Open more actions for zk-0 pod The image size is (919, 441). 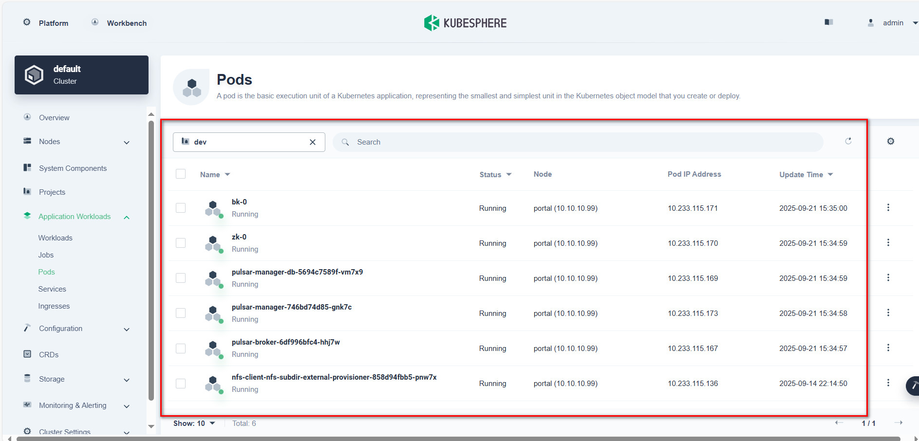(x=888, y=243)
